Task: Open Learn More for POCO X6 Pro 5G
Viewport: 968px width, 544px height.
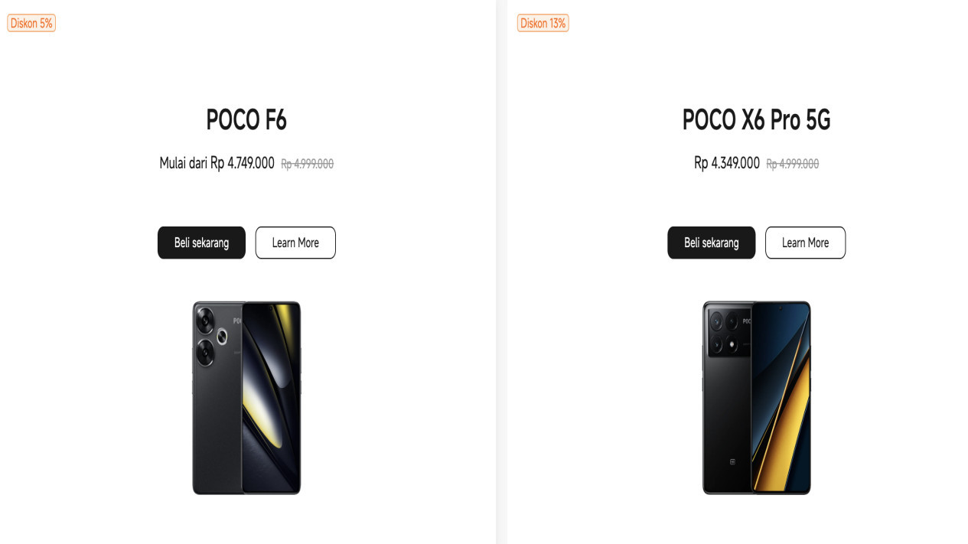Action: point(805,243)
